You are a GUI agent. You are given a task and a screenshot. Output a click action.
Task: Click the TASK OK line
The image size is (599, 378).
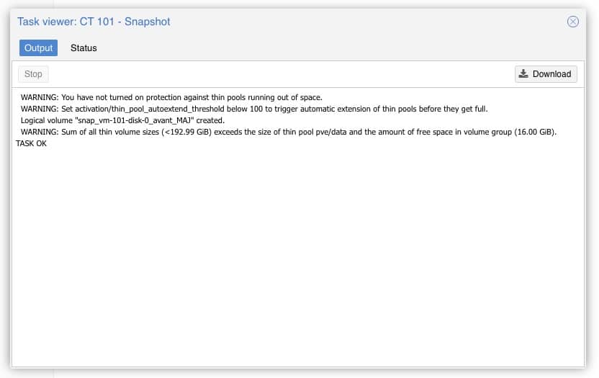click(32, 143)
